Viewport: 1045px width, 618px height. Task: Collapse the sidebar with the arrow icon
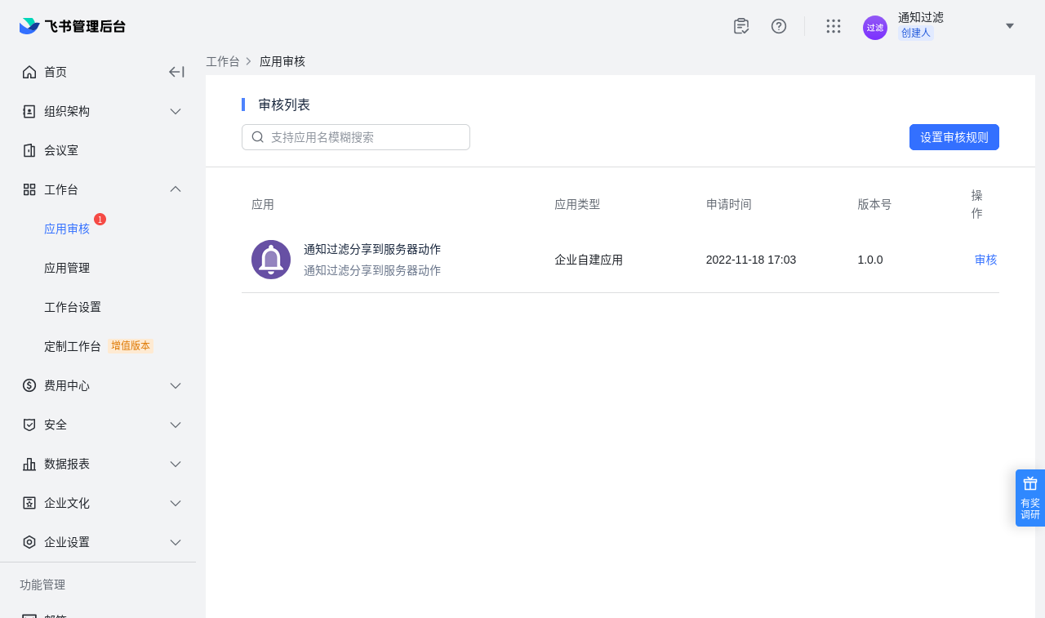[x=176, y=72]
